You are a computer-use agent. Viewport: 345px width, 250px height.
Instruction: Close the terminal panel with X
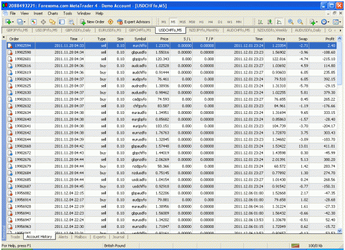tap(4, 37)
